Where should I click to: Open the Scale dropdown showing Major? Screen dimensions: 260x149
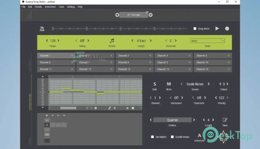click(x=207, y=41)
